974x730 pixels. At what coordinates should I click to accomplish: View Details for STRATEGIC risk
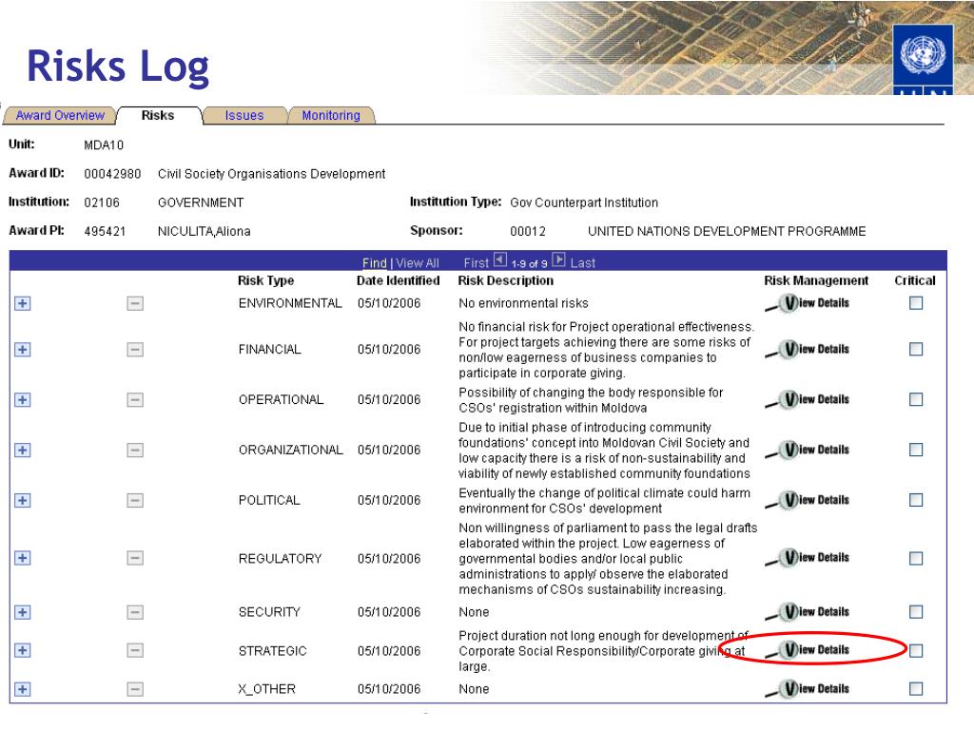pyautogui.click(x=807, y=650)
